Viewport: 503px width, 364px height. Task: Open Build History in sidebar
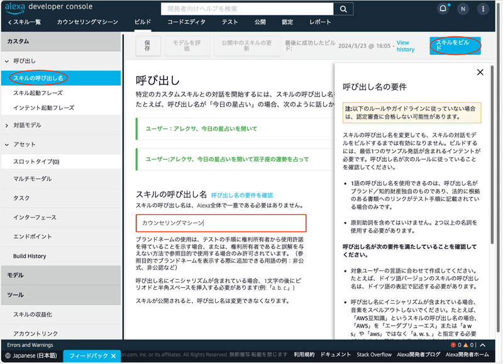point(61,256)
